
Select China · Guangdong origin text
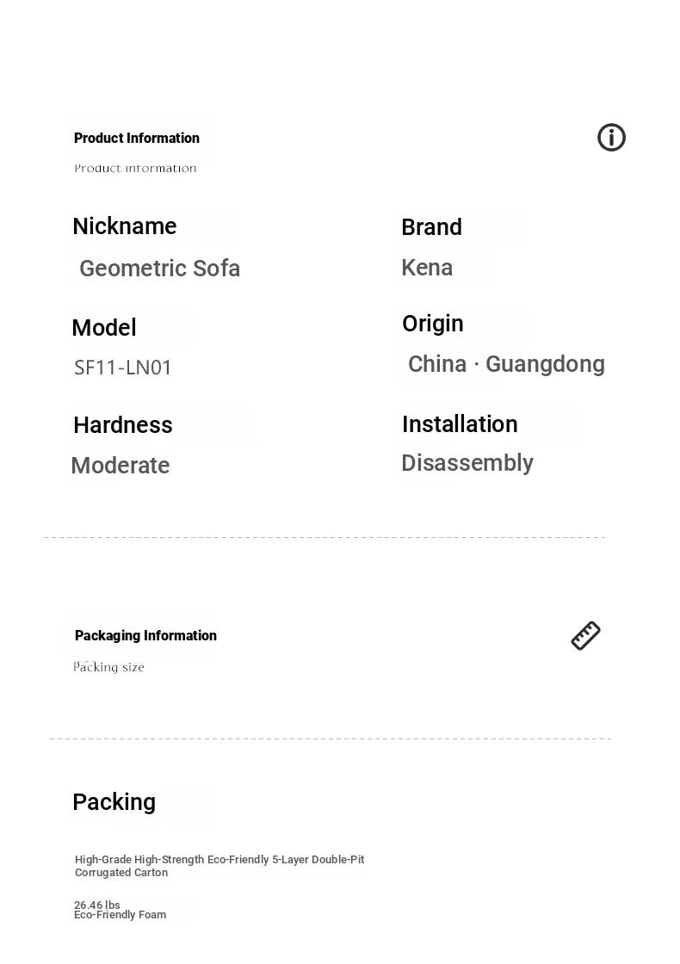tap(507, 364)
